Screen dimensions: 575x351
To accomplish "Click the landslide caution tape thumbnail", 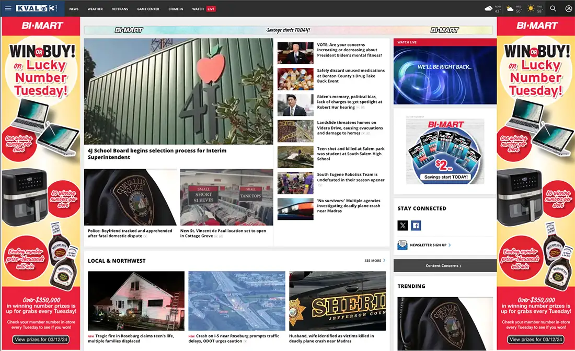I will tap(295, 131).
